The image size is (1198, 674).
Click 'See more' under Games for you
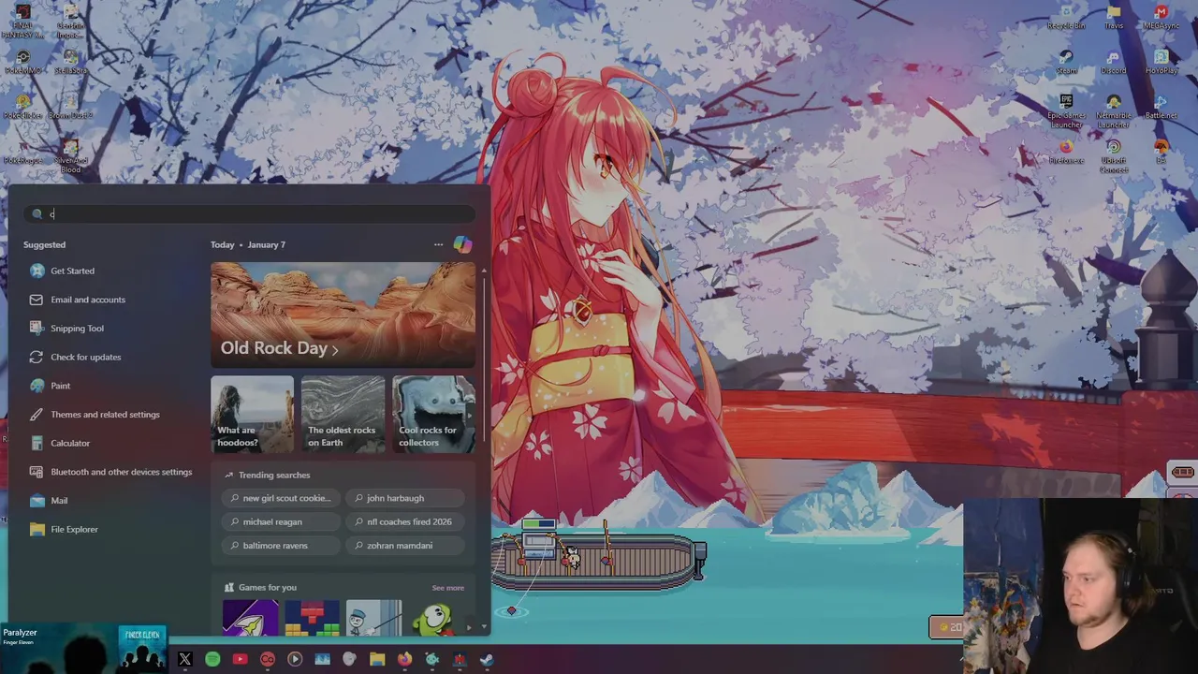tap(447, 588)
